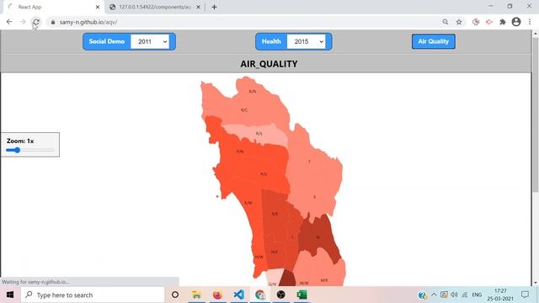
Task: Select the dark red N ward on map
Action: (x=318, y=237)
